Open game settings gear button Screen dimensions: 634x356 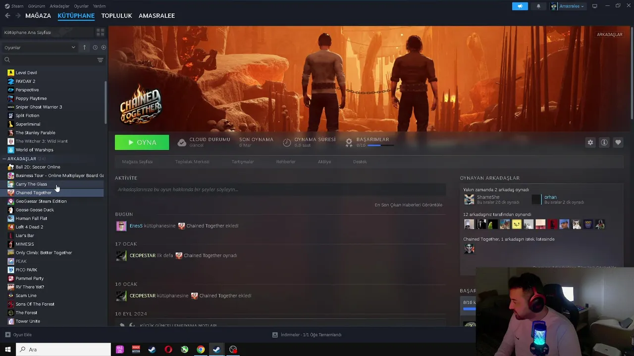590,142
